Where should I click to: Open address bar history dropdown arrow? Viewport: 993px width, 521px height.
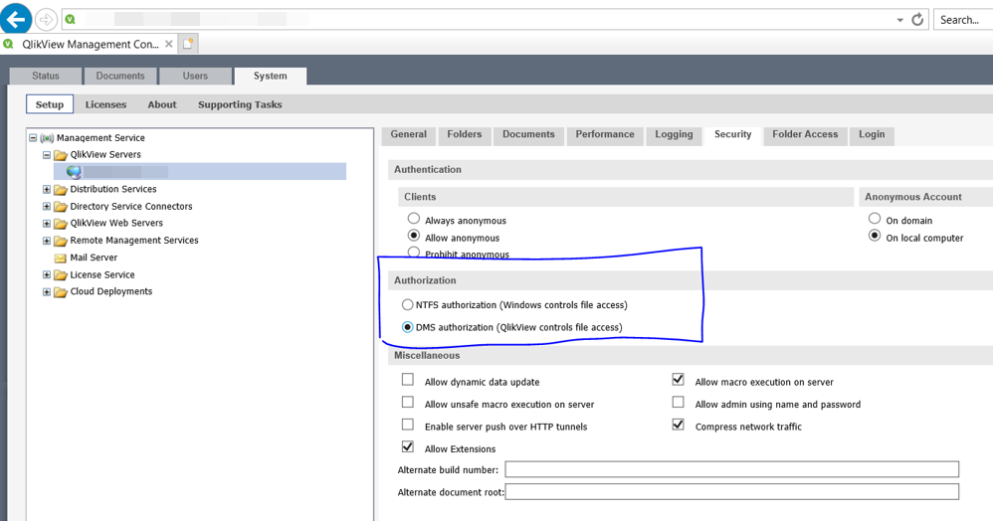click(899, 20)
